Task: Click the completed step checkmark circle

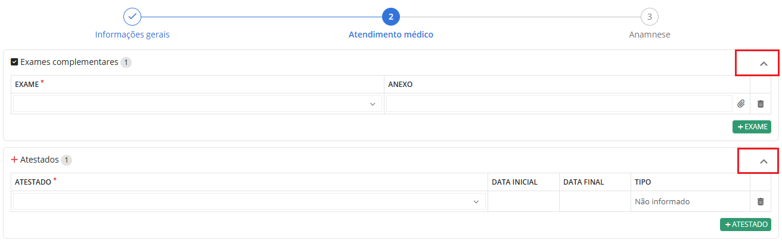Action: (x=132, y=17)
